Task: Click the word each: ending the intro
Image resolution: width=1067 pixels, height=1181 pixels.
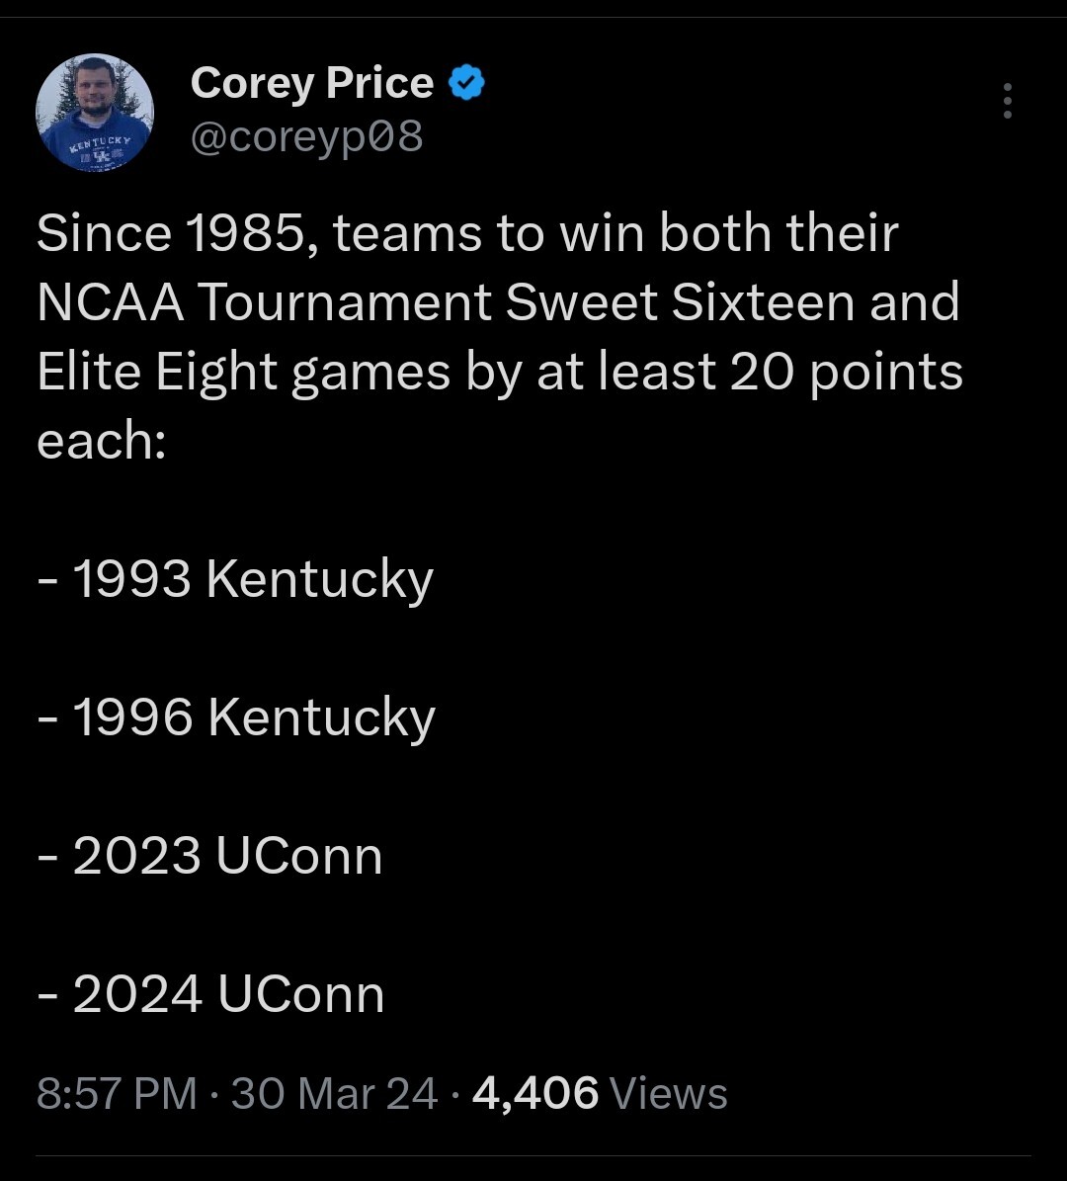Action: tap(100, 442)
